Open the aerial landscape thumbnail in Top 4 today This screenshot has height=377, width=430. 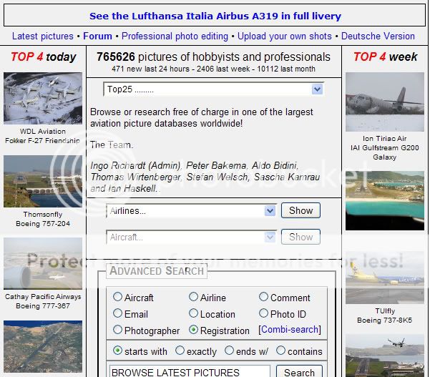pos(43,346)
